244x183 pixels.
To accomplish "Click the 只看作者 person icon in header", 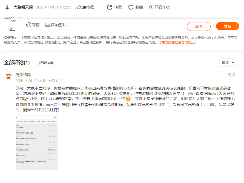I will tap(150, 7).
